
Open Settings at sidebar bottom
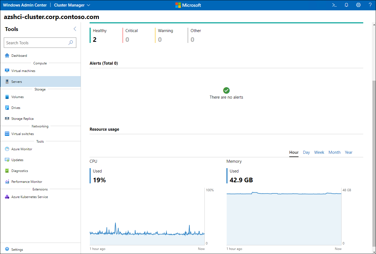(40, 249)
